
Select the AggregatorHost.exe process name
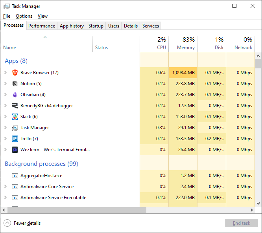click(x=41, y=176)
